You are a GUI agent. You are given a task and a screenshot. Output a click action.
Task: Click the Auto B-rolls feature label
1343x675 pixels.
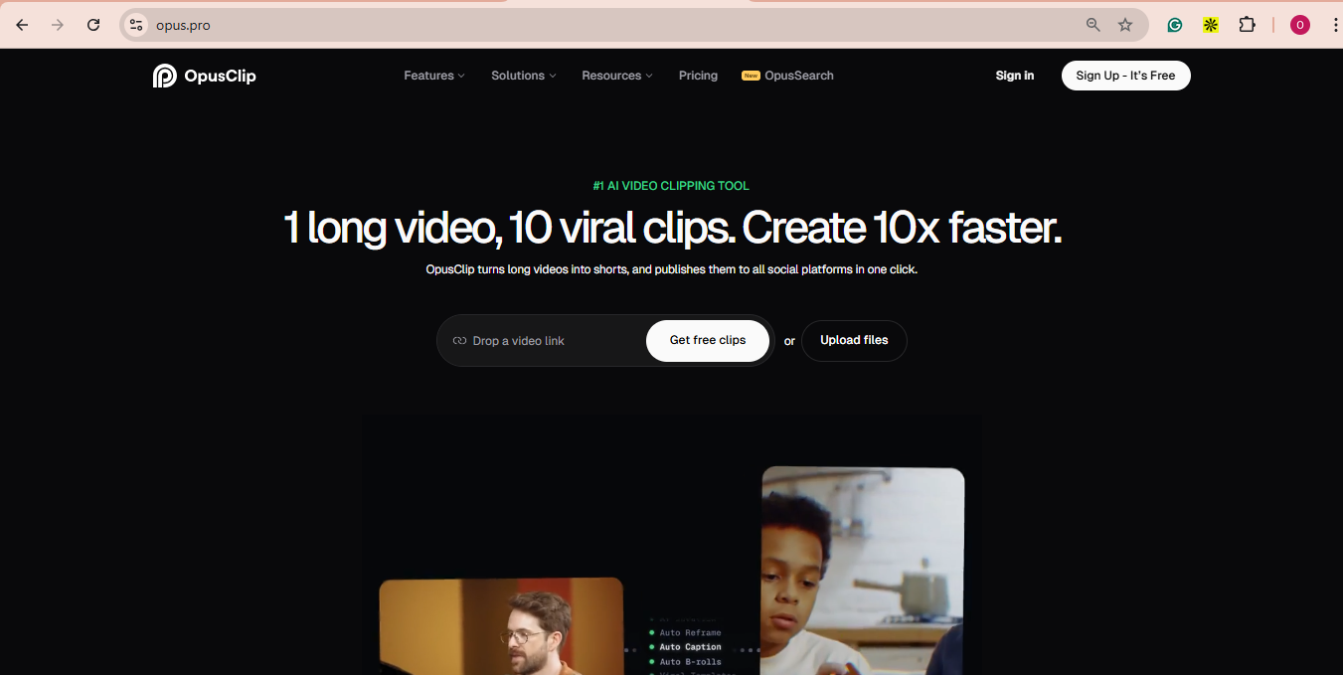click(690, 662)
